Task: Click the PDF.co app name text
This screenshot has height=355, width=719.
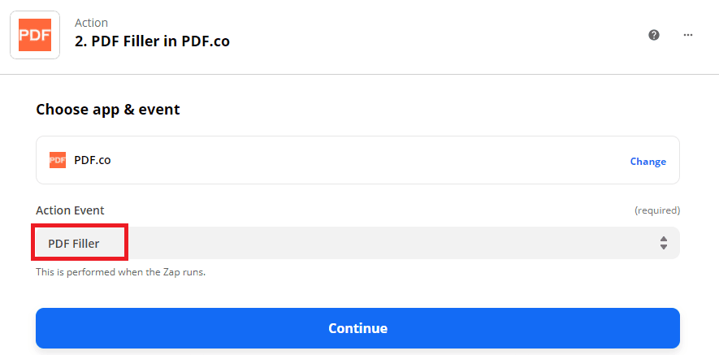Action: (93, 160)
